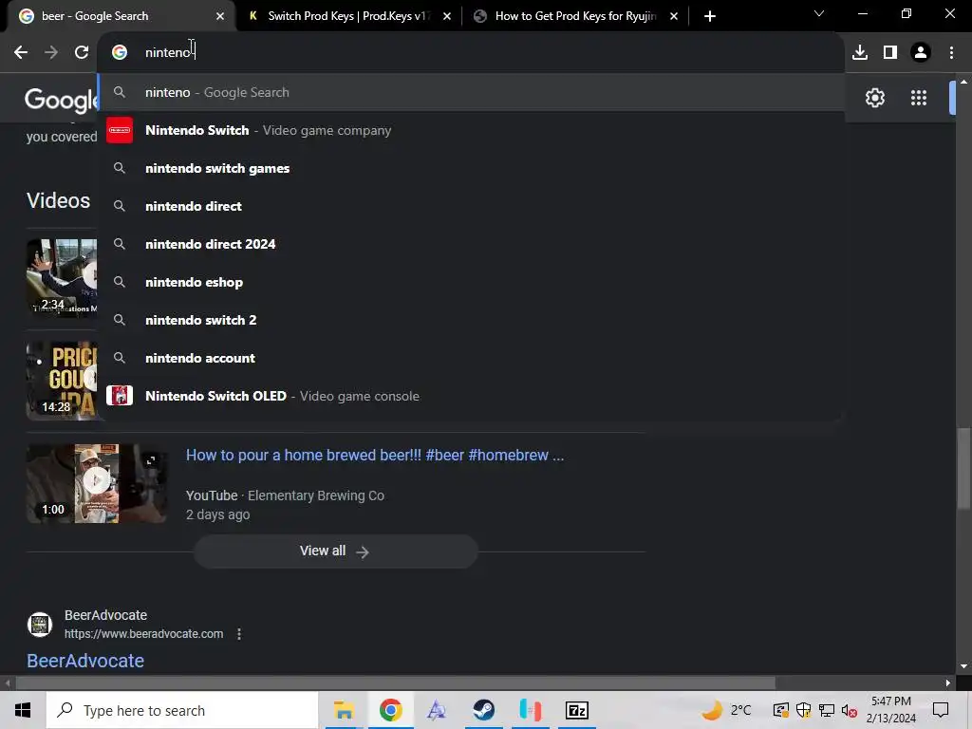Click the address bar text field
Viewport: 972px width, 729px height.
click(471, 52)
